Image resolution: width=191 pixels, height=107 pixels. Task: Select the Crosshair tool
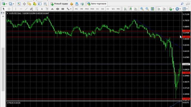tap(9, 9)
